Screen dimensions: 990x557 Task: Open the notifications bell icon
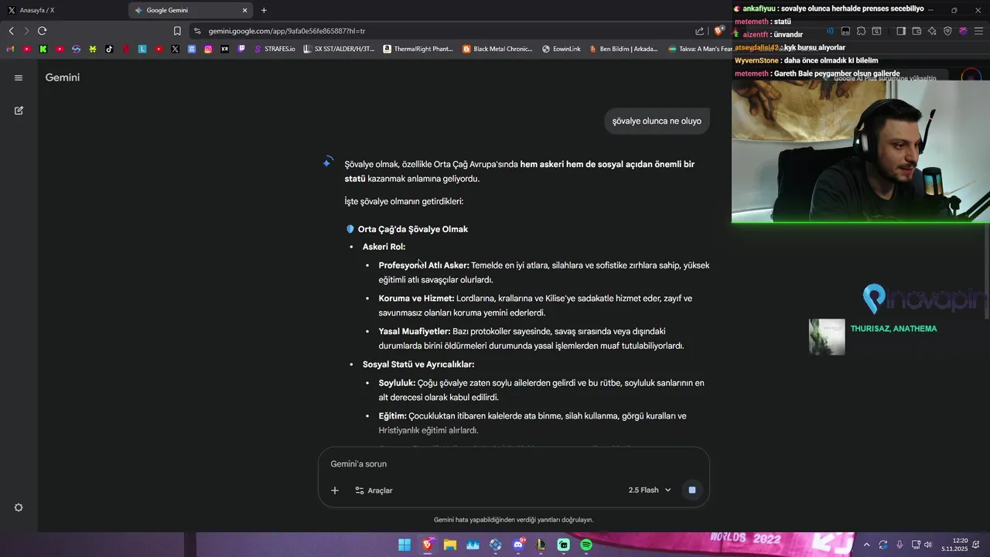[x=976, y=545]
